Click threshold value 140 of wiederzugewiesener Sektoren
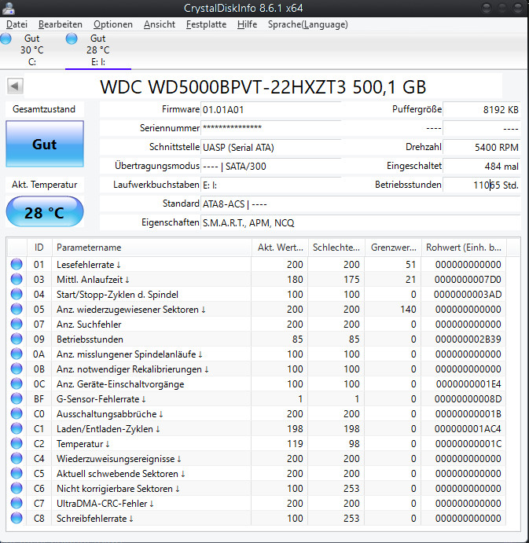This screenshot has height=543, width=529. pos(408,310)
